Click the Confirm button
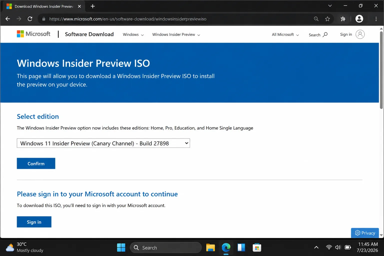 point(36,163)
